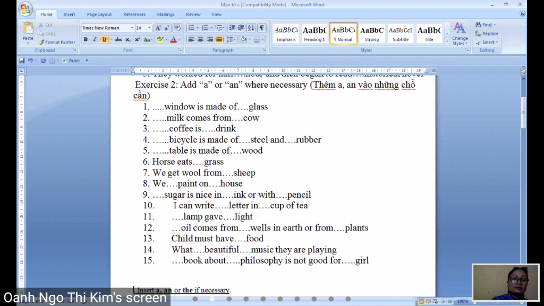The height and width of the screenshot is (306, 544).
Task: Open the Paragraph dialog launcher
Action: pyautogui.click(x=265, y=50)
